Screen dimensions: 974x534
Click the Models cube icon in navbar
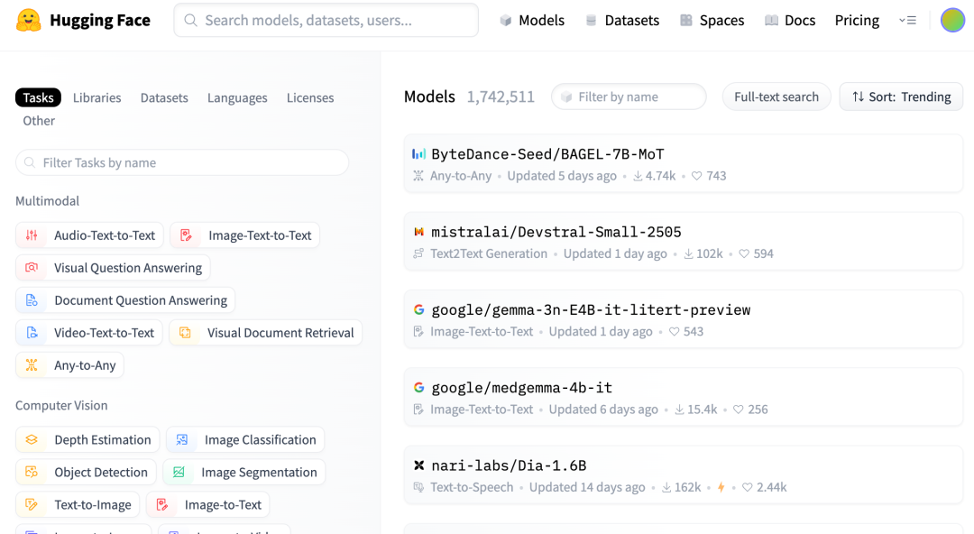click(x=506, y=21)
